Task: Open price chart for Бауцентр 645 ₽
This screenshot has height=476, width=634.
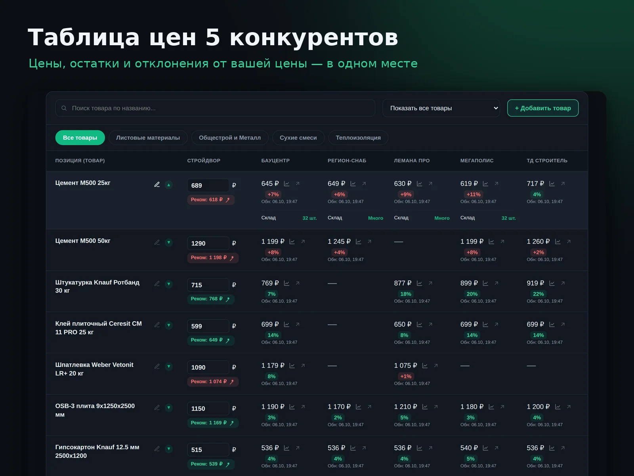Action: coord(286,184)
